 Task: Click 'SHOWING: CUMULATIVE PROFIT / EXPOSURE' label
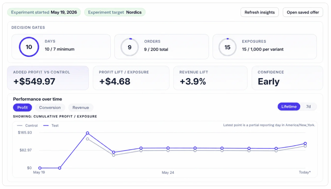point(55,117)
